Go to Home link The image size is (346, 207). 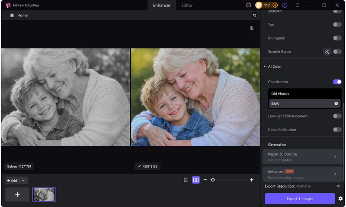click(22, 15)
